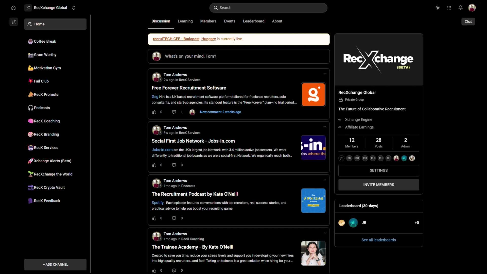Open comments on Recruitment Podcast post
The width and height of the screenshot is (487, 274).
pyautogui.click(x=174, y=218)
